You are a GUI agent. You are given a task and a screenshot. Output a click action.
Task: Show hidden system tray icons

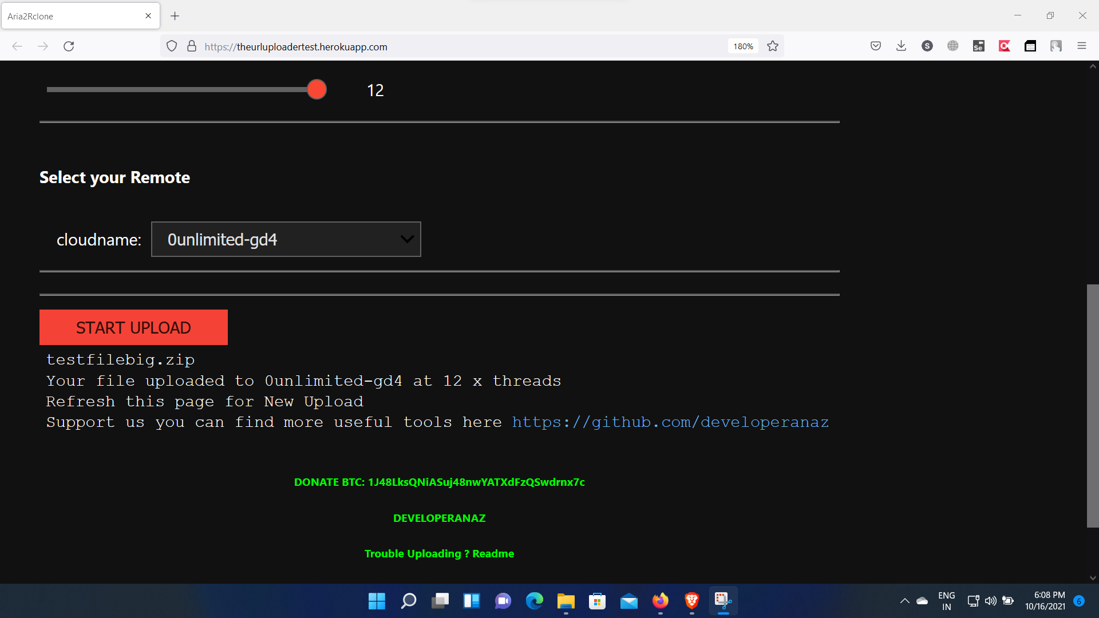point(904,601)
